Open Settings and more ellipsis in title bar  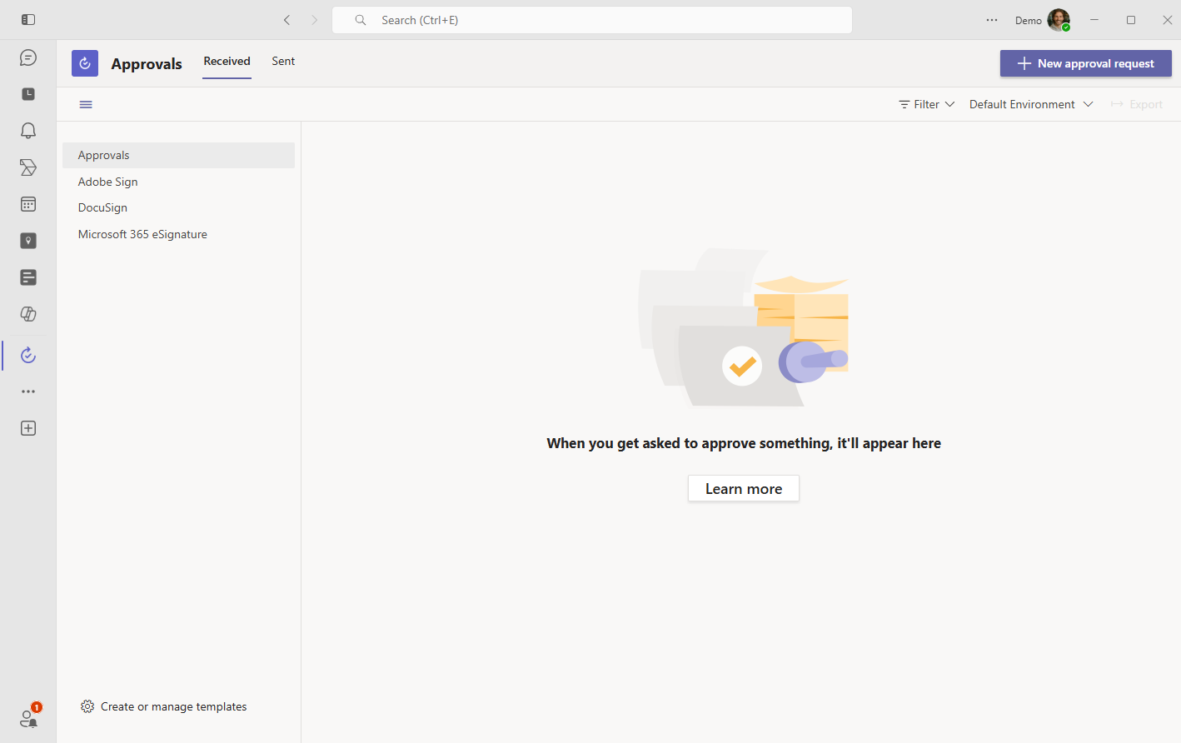tap(992, 20)
